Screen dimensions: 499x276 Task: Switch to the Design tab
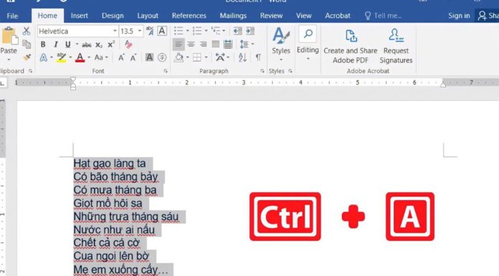(113, 16)
